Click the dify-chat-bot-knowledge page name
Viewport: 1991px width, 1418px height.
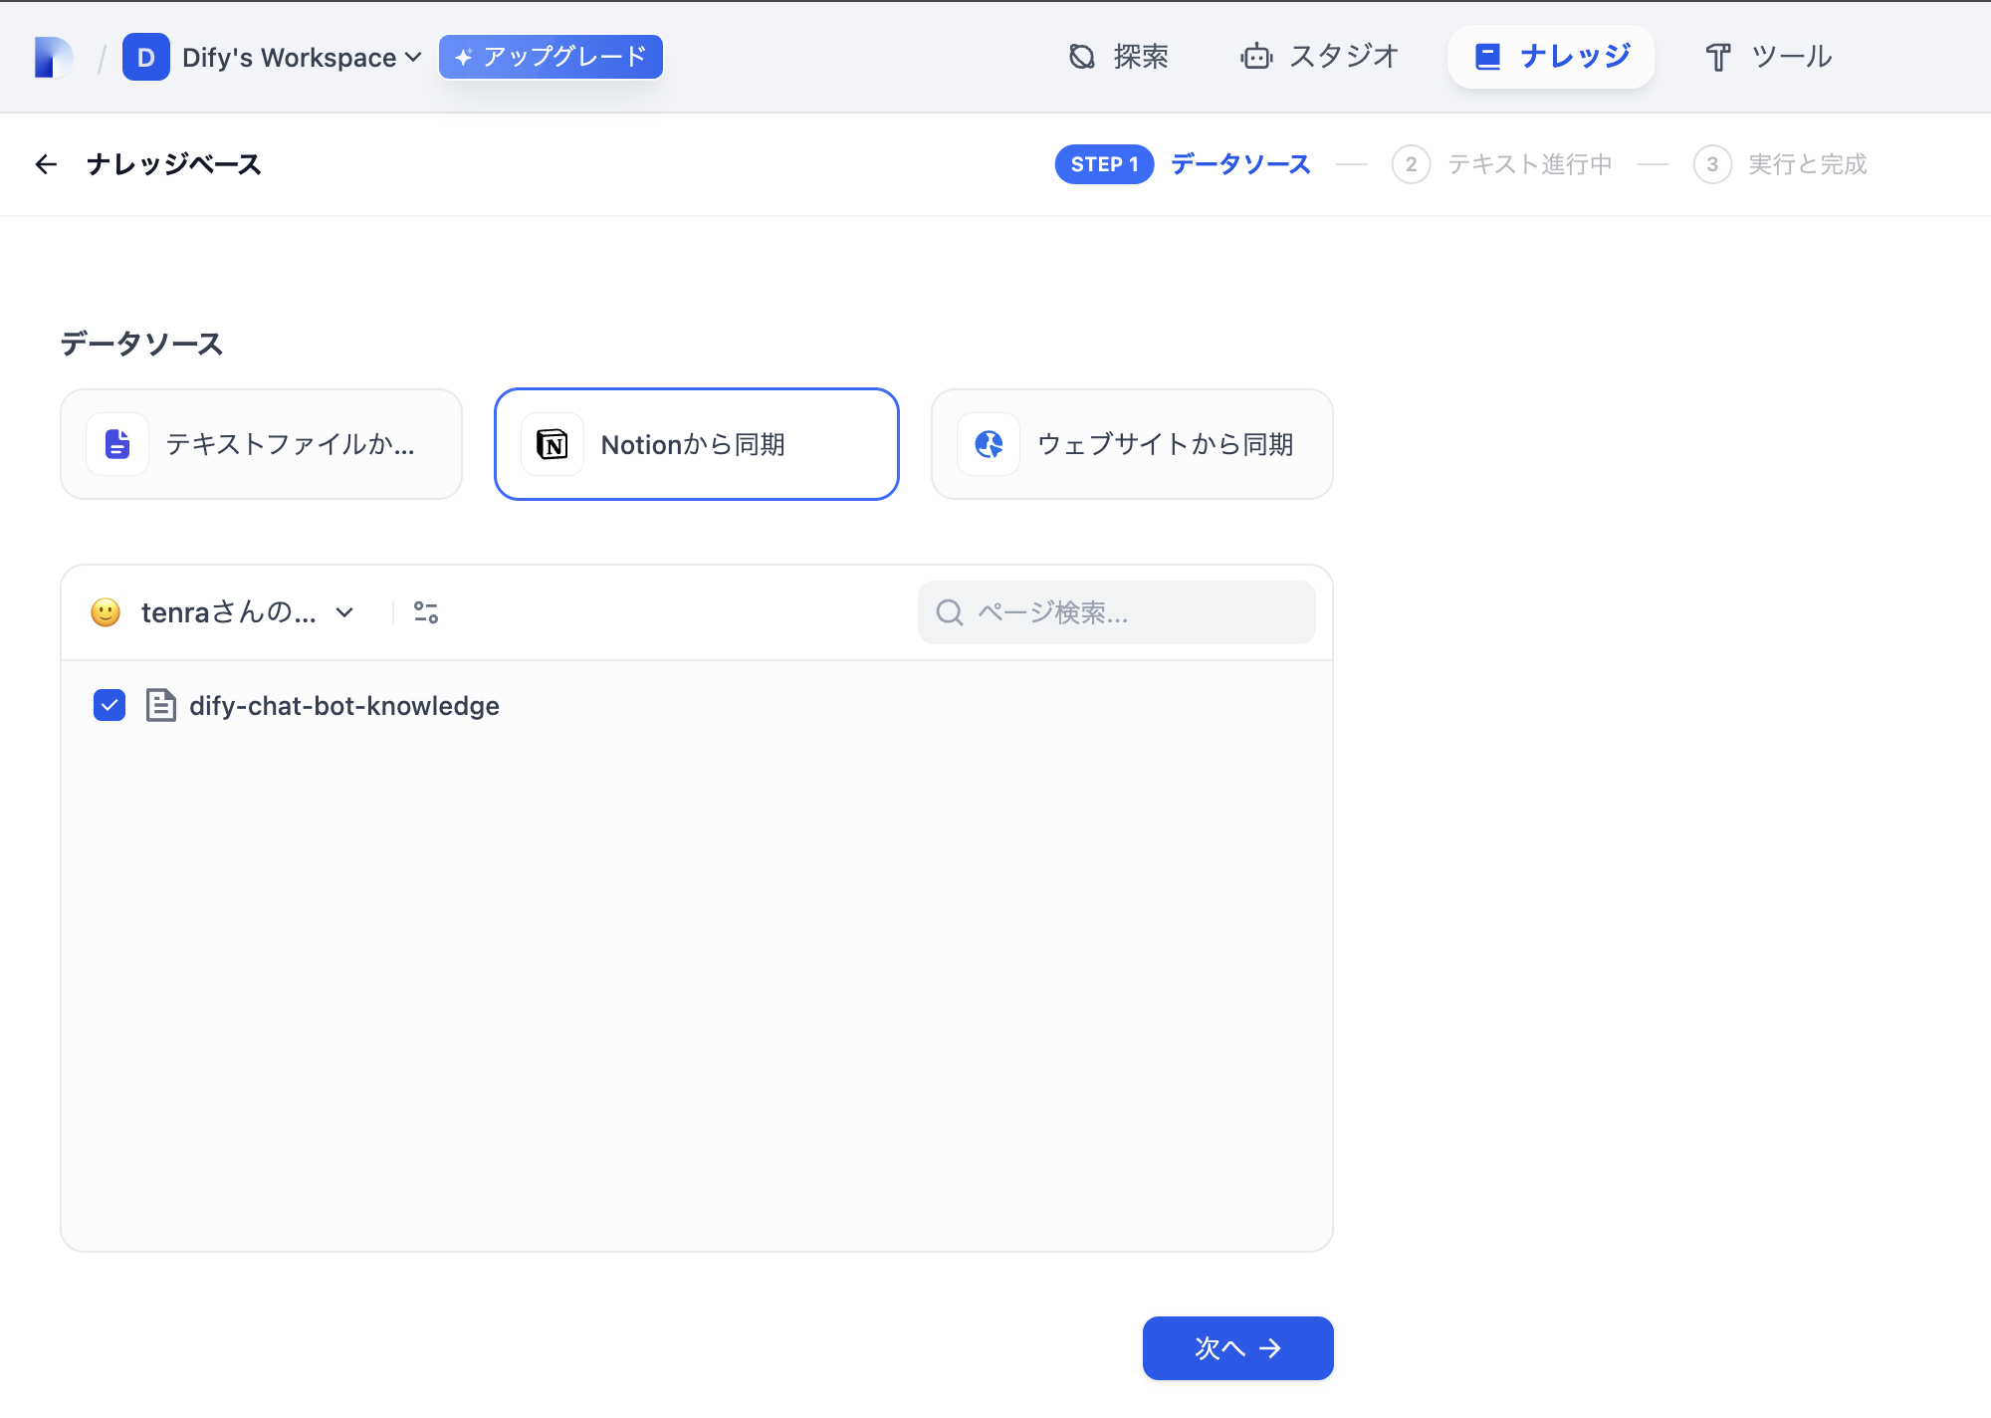pyautogui.click(x=344, y=706)
